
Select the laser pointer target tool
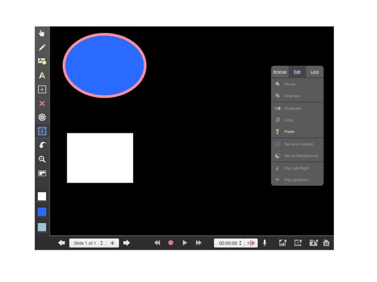coord(42,117)
